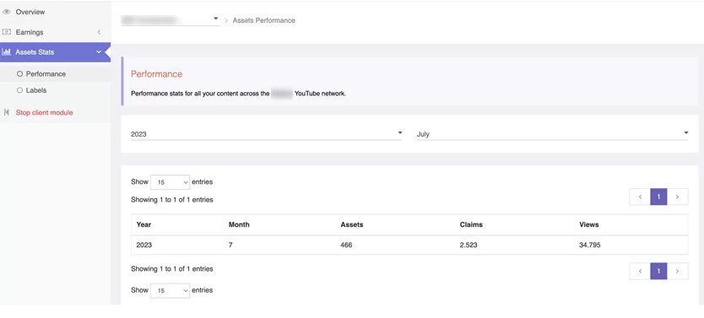Go to previous page in top pagination
Screen dimensions: 704x318
640,197
